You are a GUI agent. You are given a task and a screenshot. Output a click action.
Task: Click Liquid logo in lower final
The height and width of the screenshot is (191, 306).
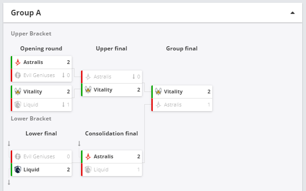(18, 170)
